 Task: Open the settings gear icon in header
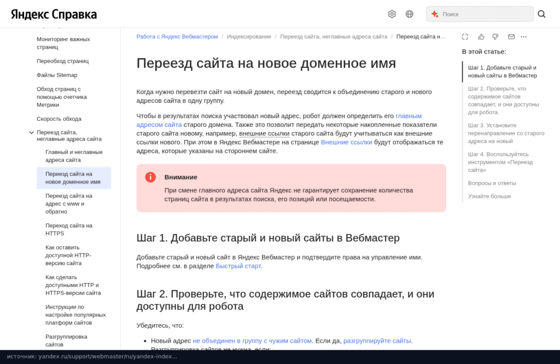coord(392,14)
